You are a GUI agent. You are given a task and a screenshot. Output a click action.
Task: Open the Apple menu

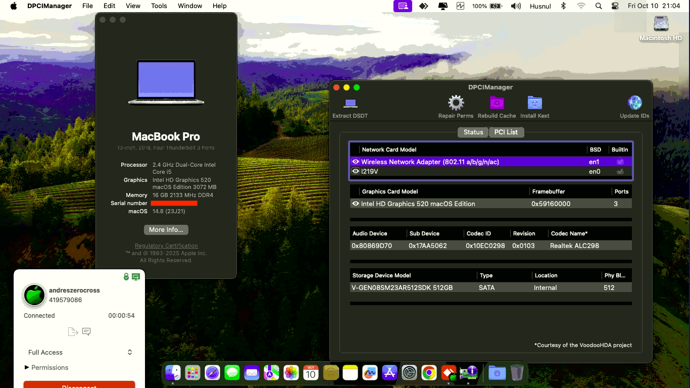click(x=14, y=6)
